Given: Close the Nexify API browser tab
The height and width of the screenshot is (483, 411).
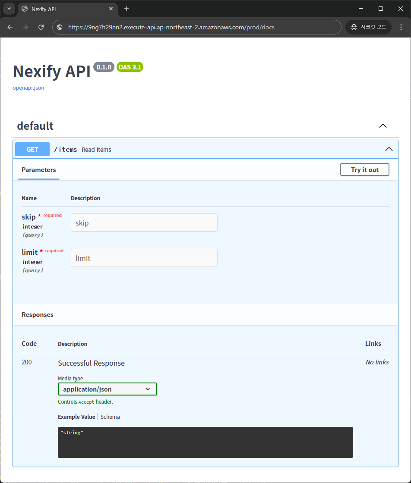Looking at the screenshot, I should (111, 9).
